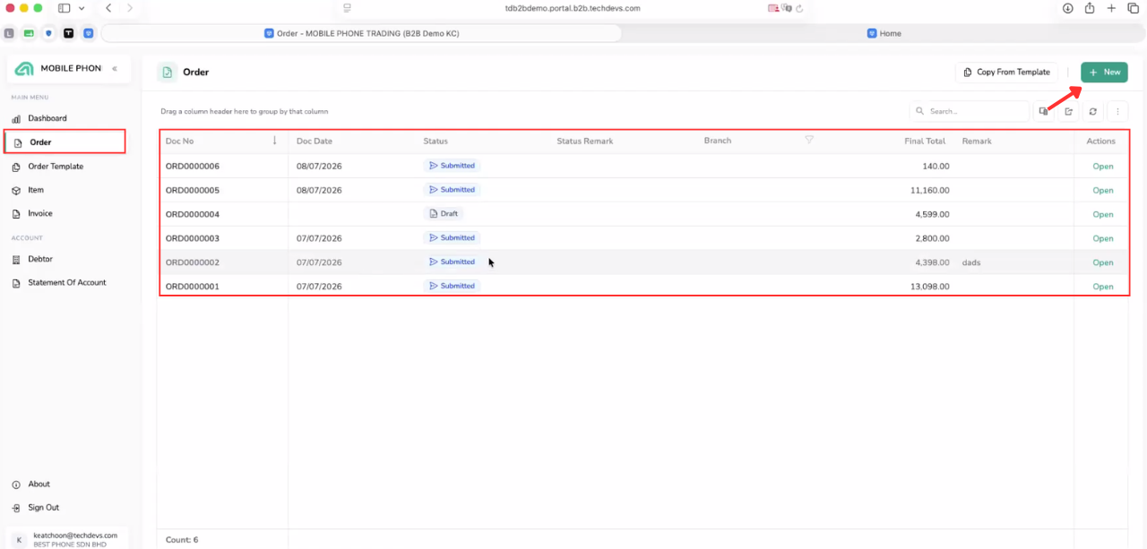Click the 4,599.00 final total cell

[932, 215]
